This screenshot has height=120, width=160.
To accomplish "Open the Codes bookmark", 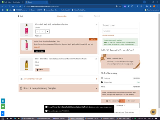I will pos(9,10).
